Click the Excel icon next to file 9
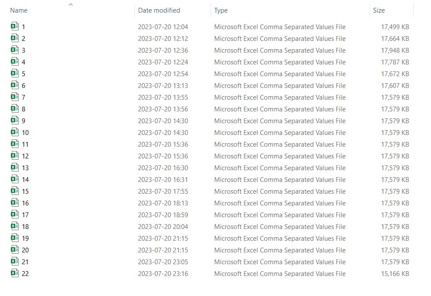Image resolution: width=431 pixels, height=296 pixels. click(x=15, y=121)
